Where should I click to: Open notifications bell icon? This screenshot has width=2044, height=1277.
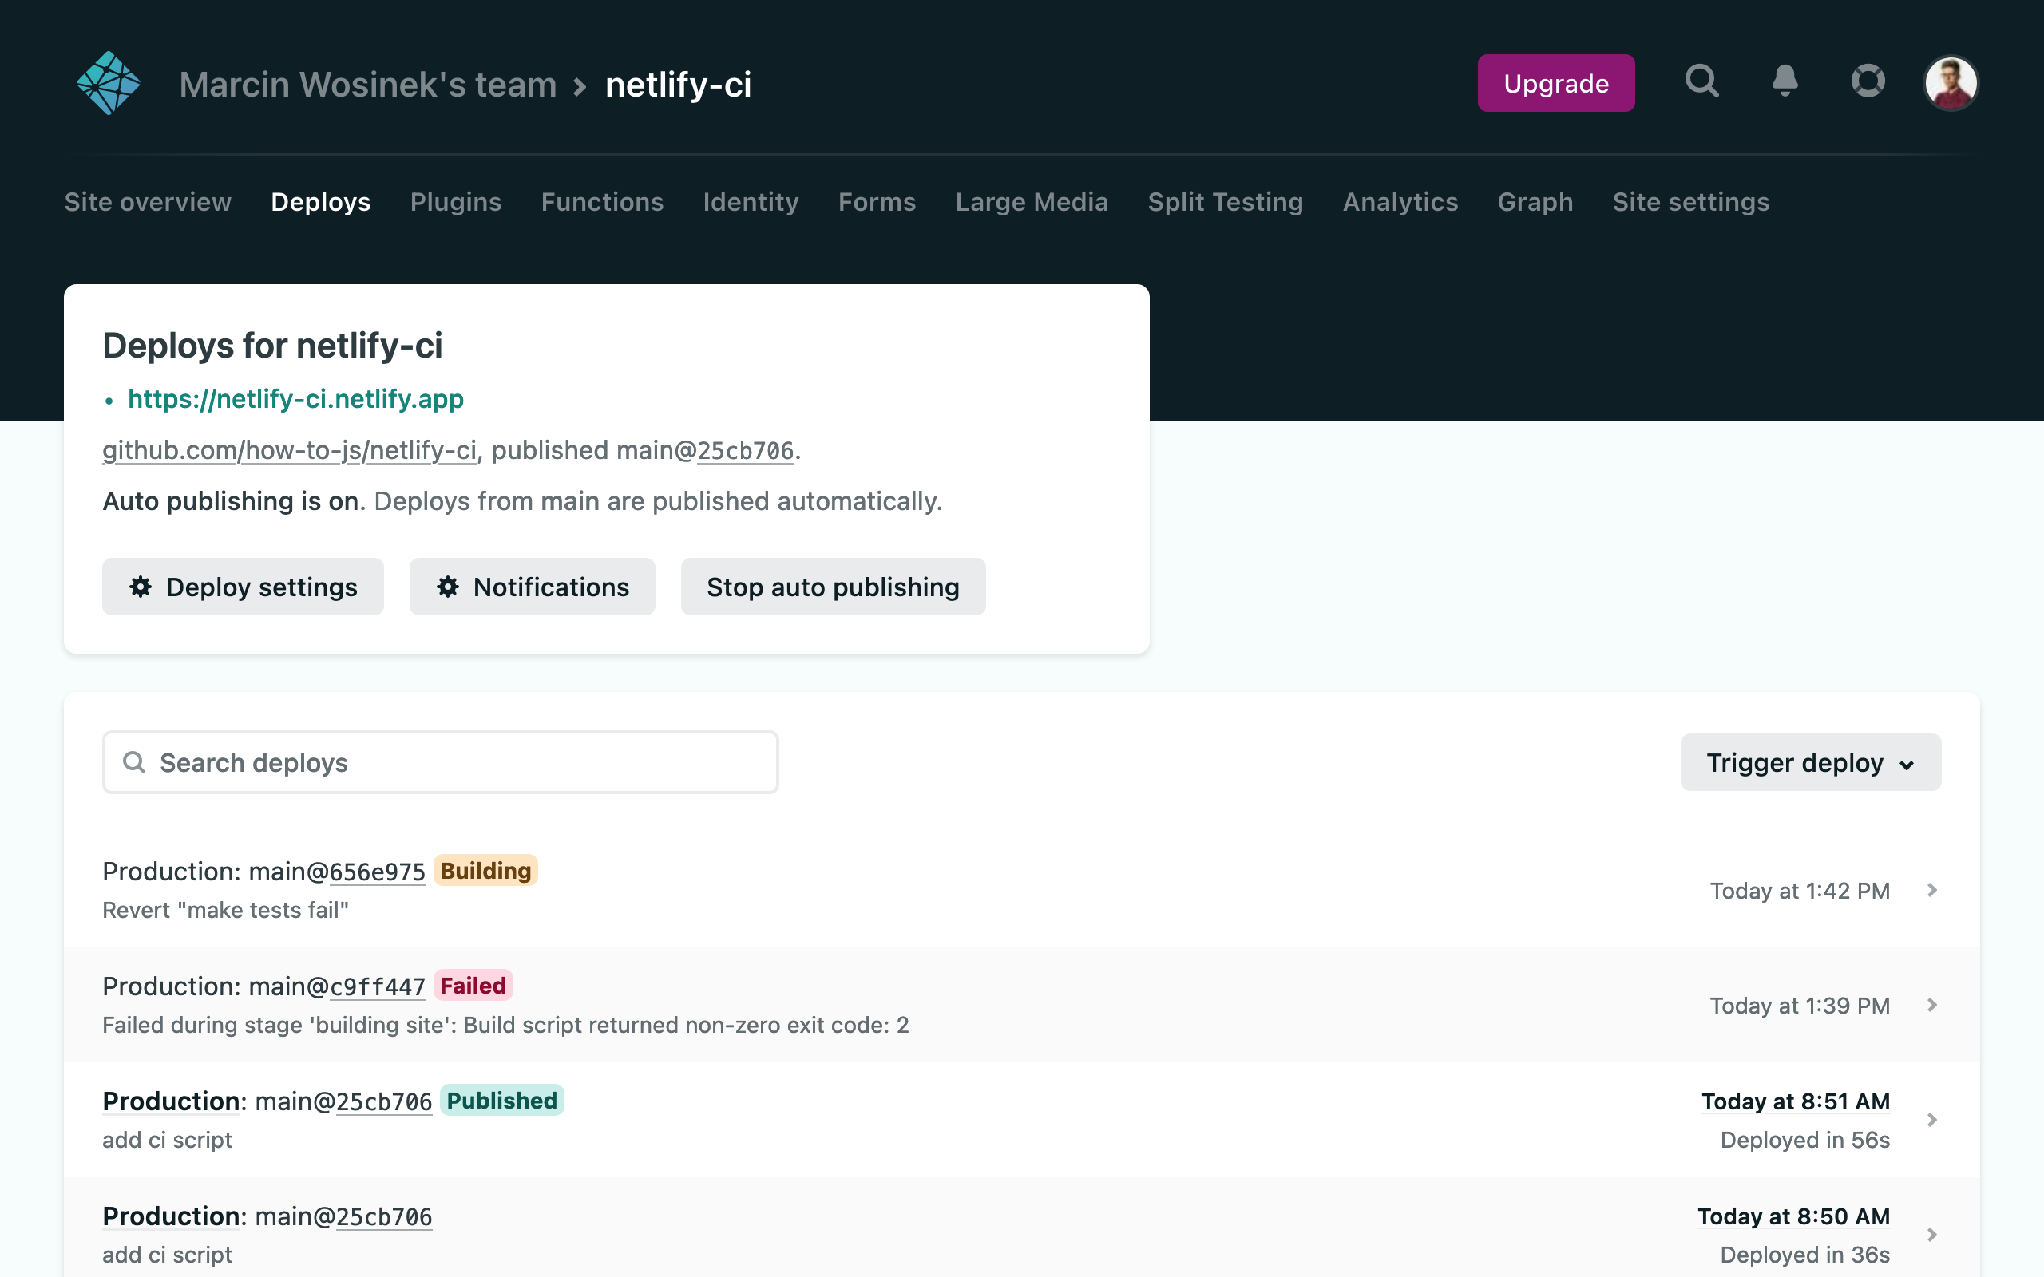coord(1784,81)
